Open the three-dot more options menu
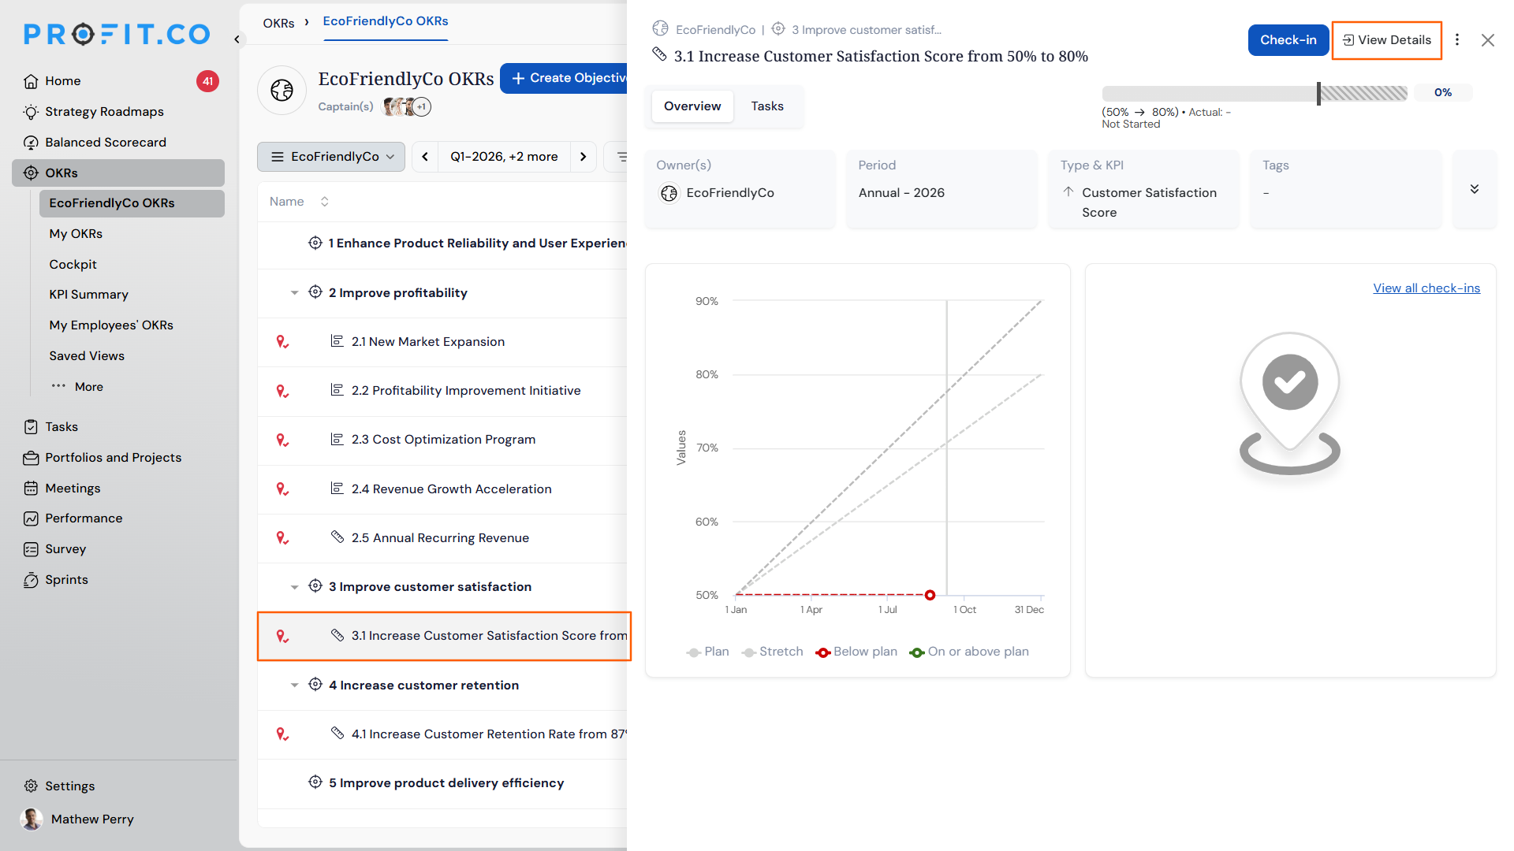Viewport: 1514px width, 851px height. (x=1457, y=40)
